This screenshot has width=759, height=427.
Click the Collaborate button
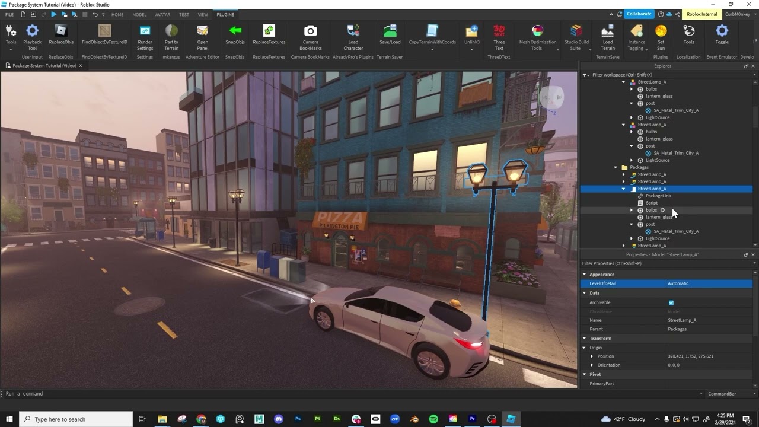[639, 14]
